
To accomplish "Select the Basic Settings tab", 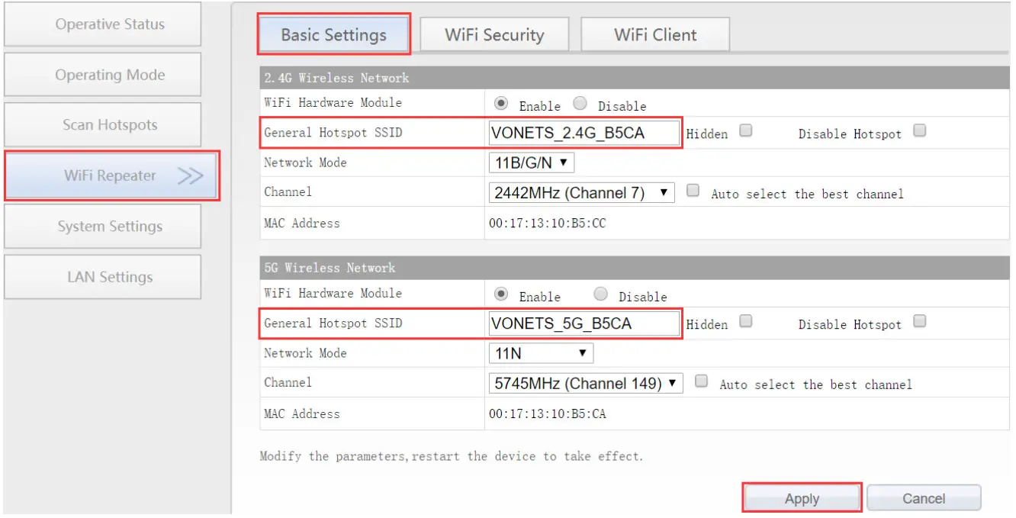I will pos(333,34).
